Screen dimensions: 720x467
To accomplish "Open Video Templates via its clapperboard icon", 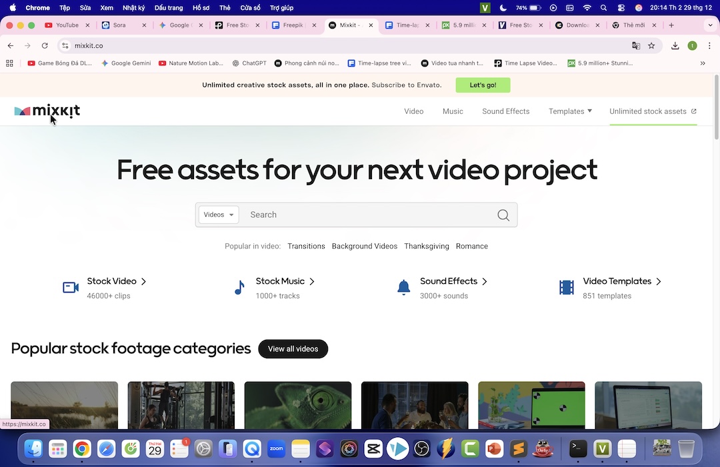I will point(565,286).
